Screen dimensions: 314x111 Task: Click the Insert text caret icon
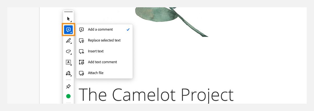82,51
